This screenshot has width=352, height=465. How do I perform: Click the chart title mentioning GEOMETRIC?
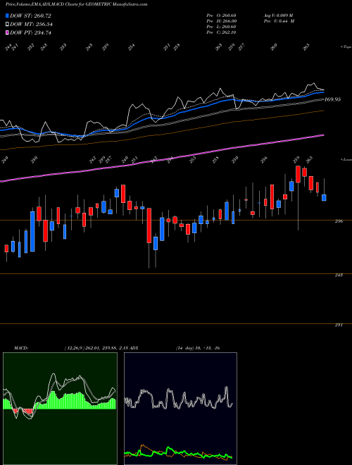[x=77, y=4]
